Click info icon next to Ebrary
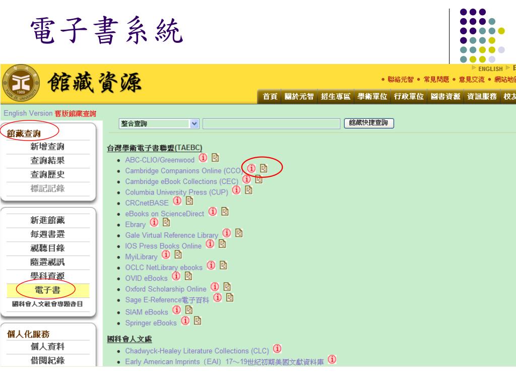516x387 pixels. 154,222
